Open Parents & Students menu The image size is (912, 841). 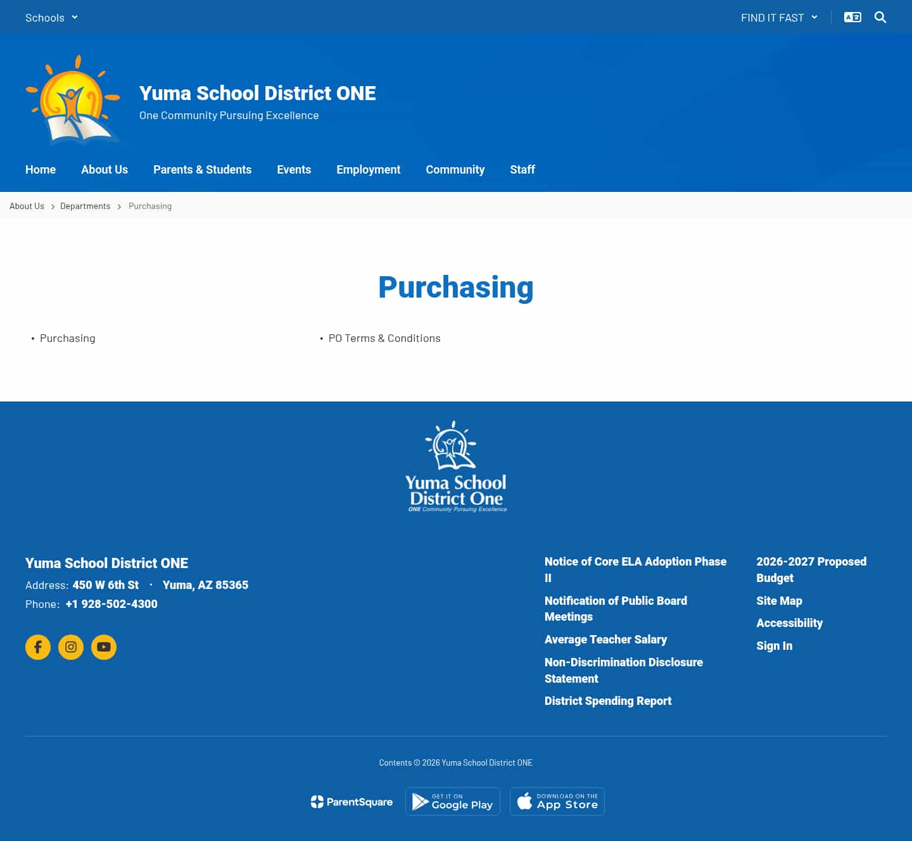203,170
